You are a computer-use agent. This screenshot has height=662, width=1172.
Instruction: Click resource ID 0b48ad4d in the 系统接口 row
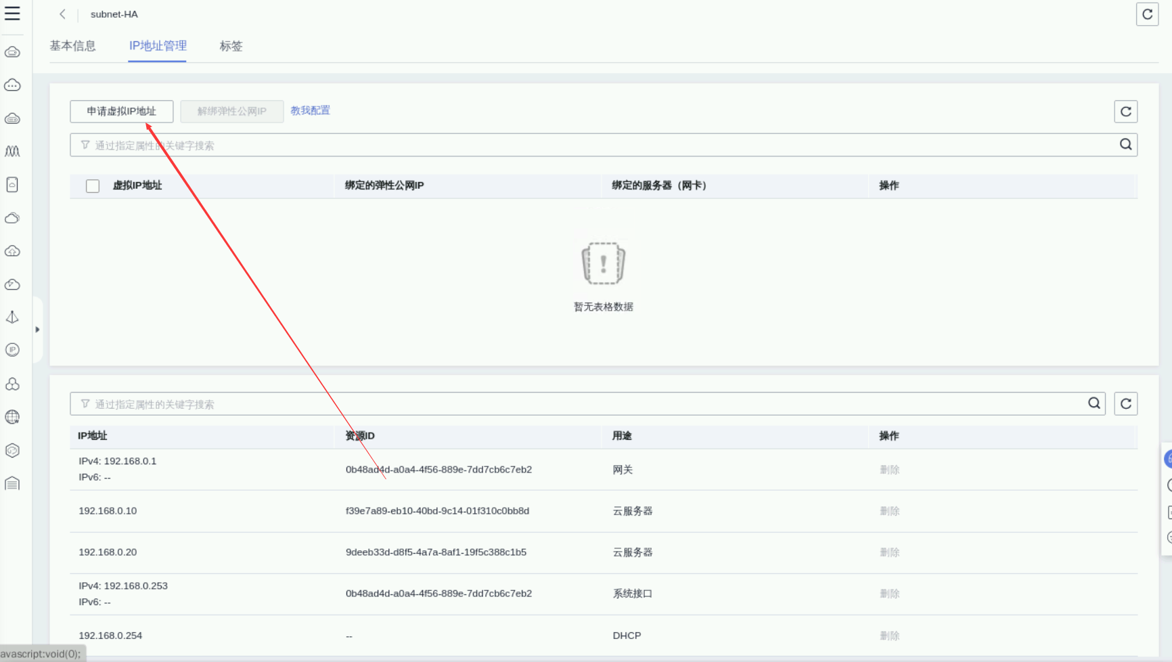[x=438, y=594]
